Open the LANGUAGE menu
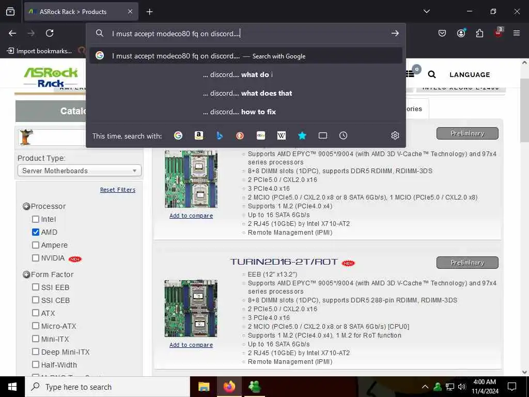The image size is (529, 397). (x=470, y=74)
